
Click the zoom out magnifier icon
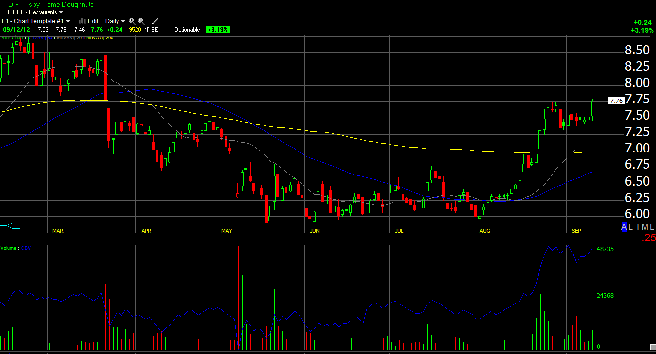coord(141,21)
